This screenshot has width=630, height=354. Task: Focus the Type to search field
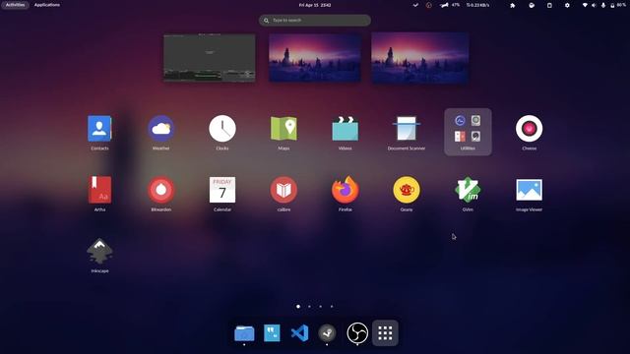click(x=315, y=20)
